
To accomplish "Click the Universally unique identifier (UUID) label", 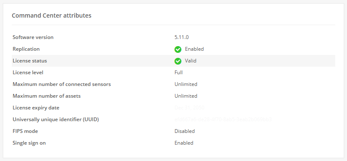I will click(x=56, y=119).
